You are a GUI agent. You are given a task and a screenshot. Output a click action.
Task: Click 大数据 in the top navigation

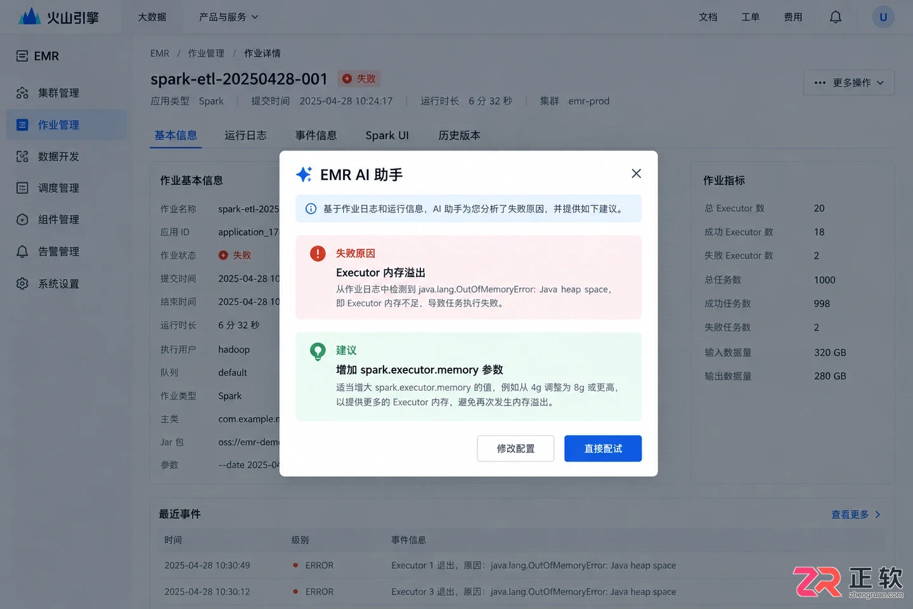pyautogui.click(x=152, y=17)
